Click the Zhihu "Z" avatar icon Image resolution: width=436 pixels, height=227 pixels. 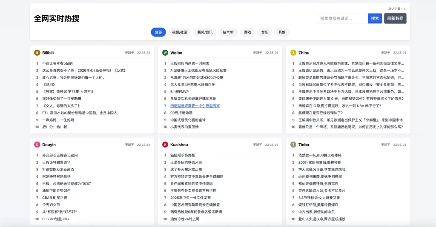coord(293,53)
